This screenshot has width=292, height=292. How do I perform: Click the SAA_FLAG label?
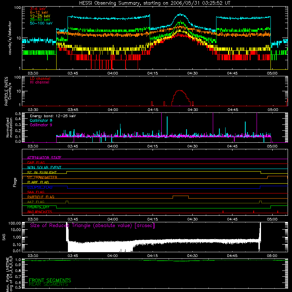(x=36, y=192)
